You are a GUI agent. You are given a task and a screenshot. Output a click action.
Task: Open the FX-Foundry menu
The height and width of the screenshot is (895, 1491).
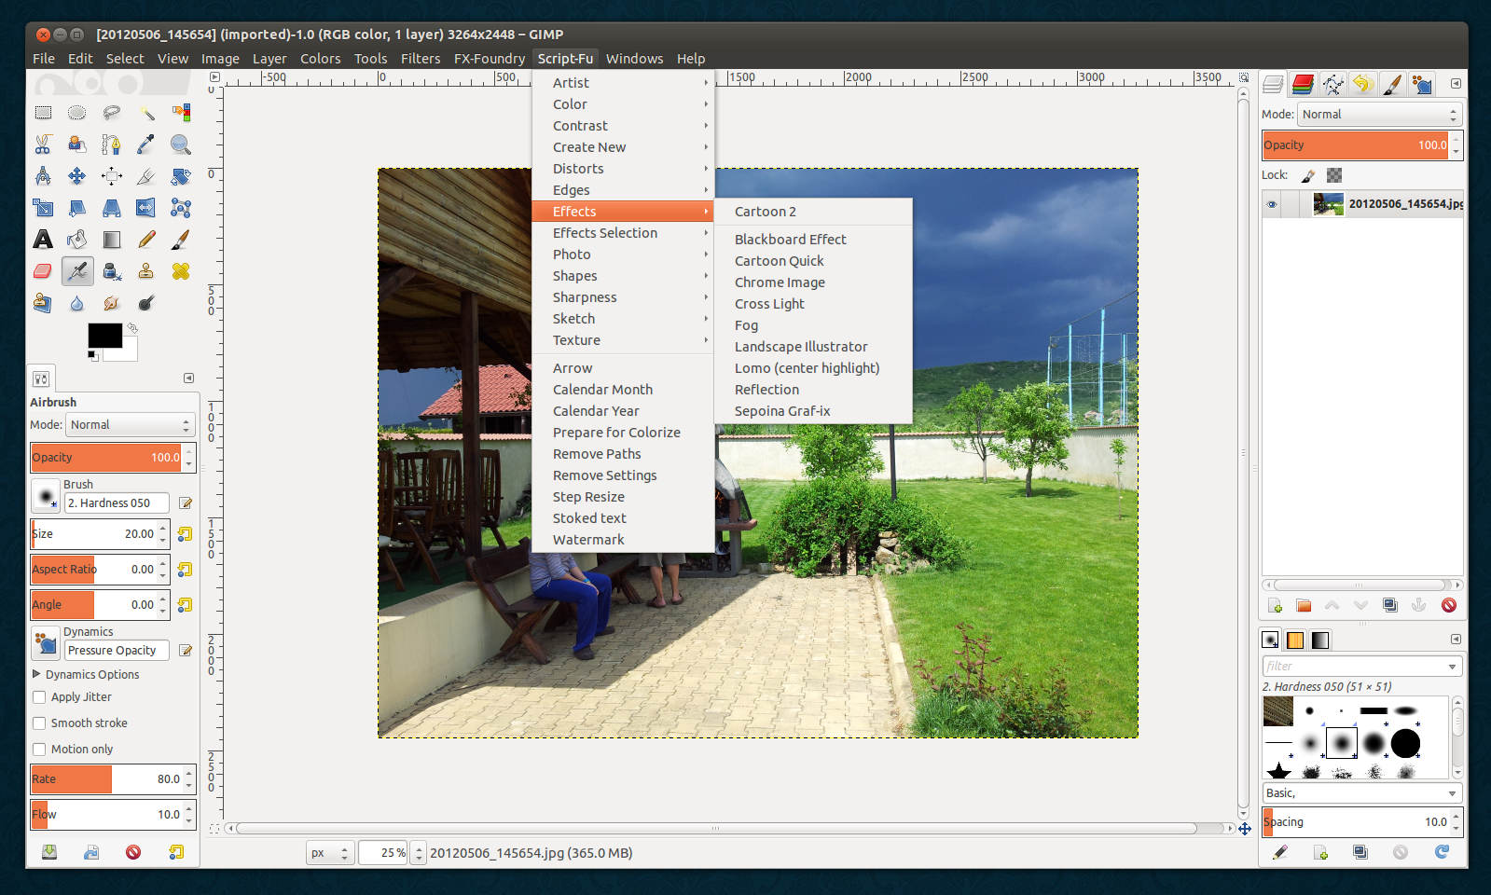coord(489,59)
